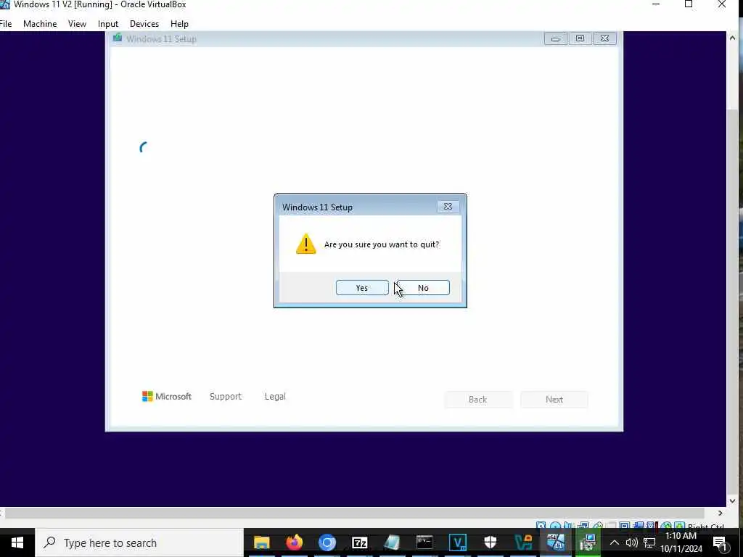Open the blue Chromium browser taskbar icon
The image size is (743, 557).
(x=327, y=542)
